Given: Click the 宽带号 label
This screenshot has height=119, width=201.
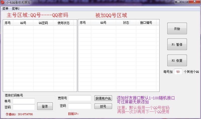Looking at the screenshot, I should [x=62, y=98].
